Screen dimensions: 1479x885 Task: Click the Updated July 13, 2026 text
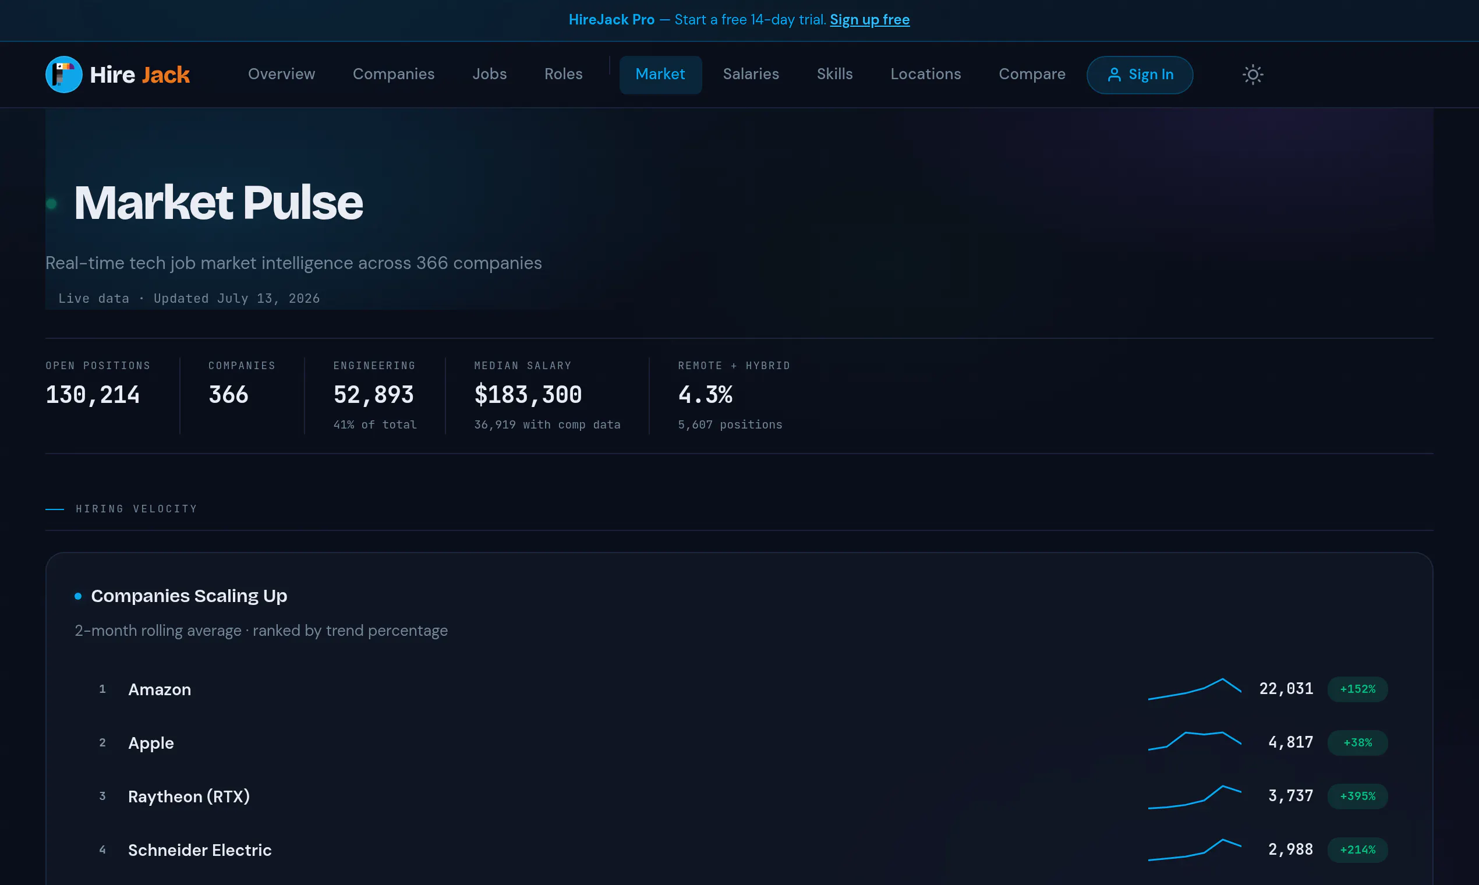coord(237,298)
